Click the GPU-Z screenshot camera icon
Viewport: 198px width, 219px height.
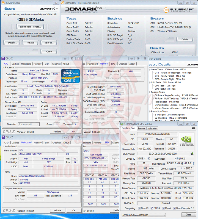[194, 128]
